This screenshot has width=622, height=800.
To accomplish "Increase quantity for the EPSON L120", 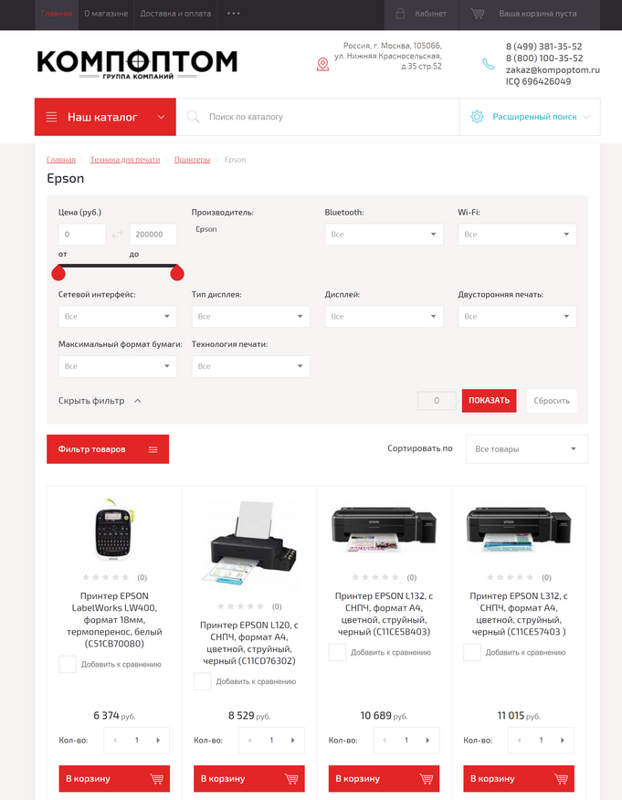I will click(x=293, y=740).
